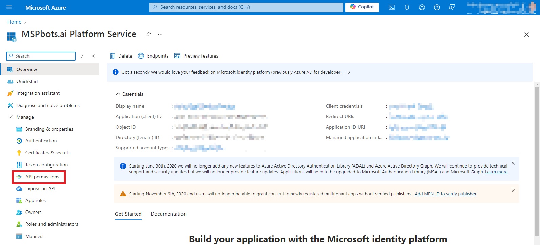This screenshot has width=540, height=245.
Task: Open Endpoints from the toolbar
Action: click(x=153, y=56)
